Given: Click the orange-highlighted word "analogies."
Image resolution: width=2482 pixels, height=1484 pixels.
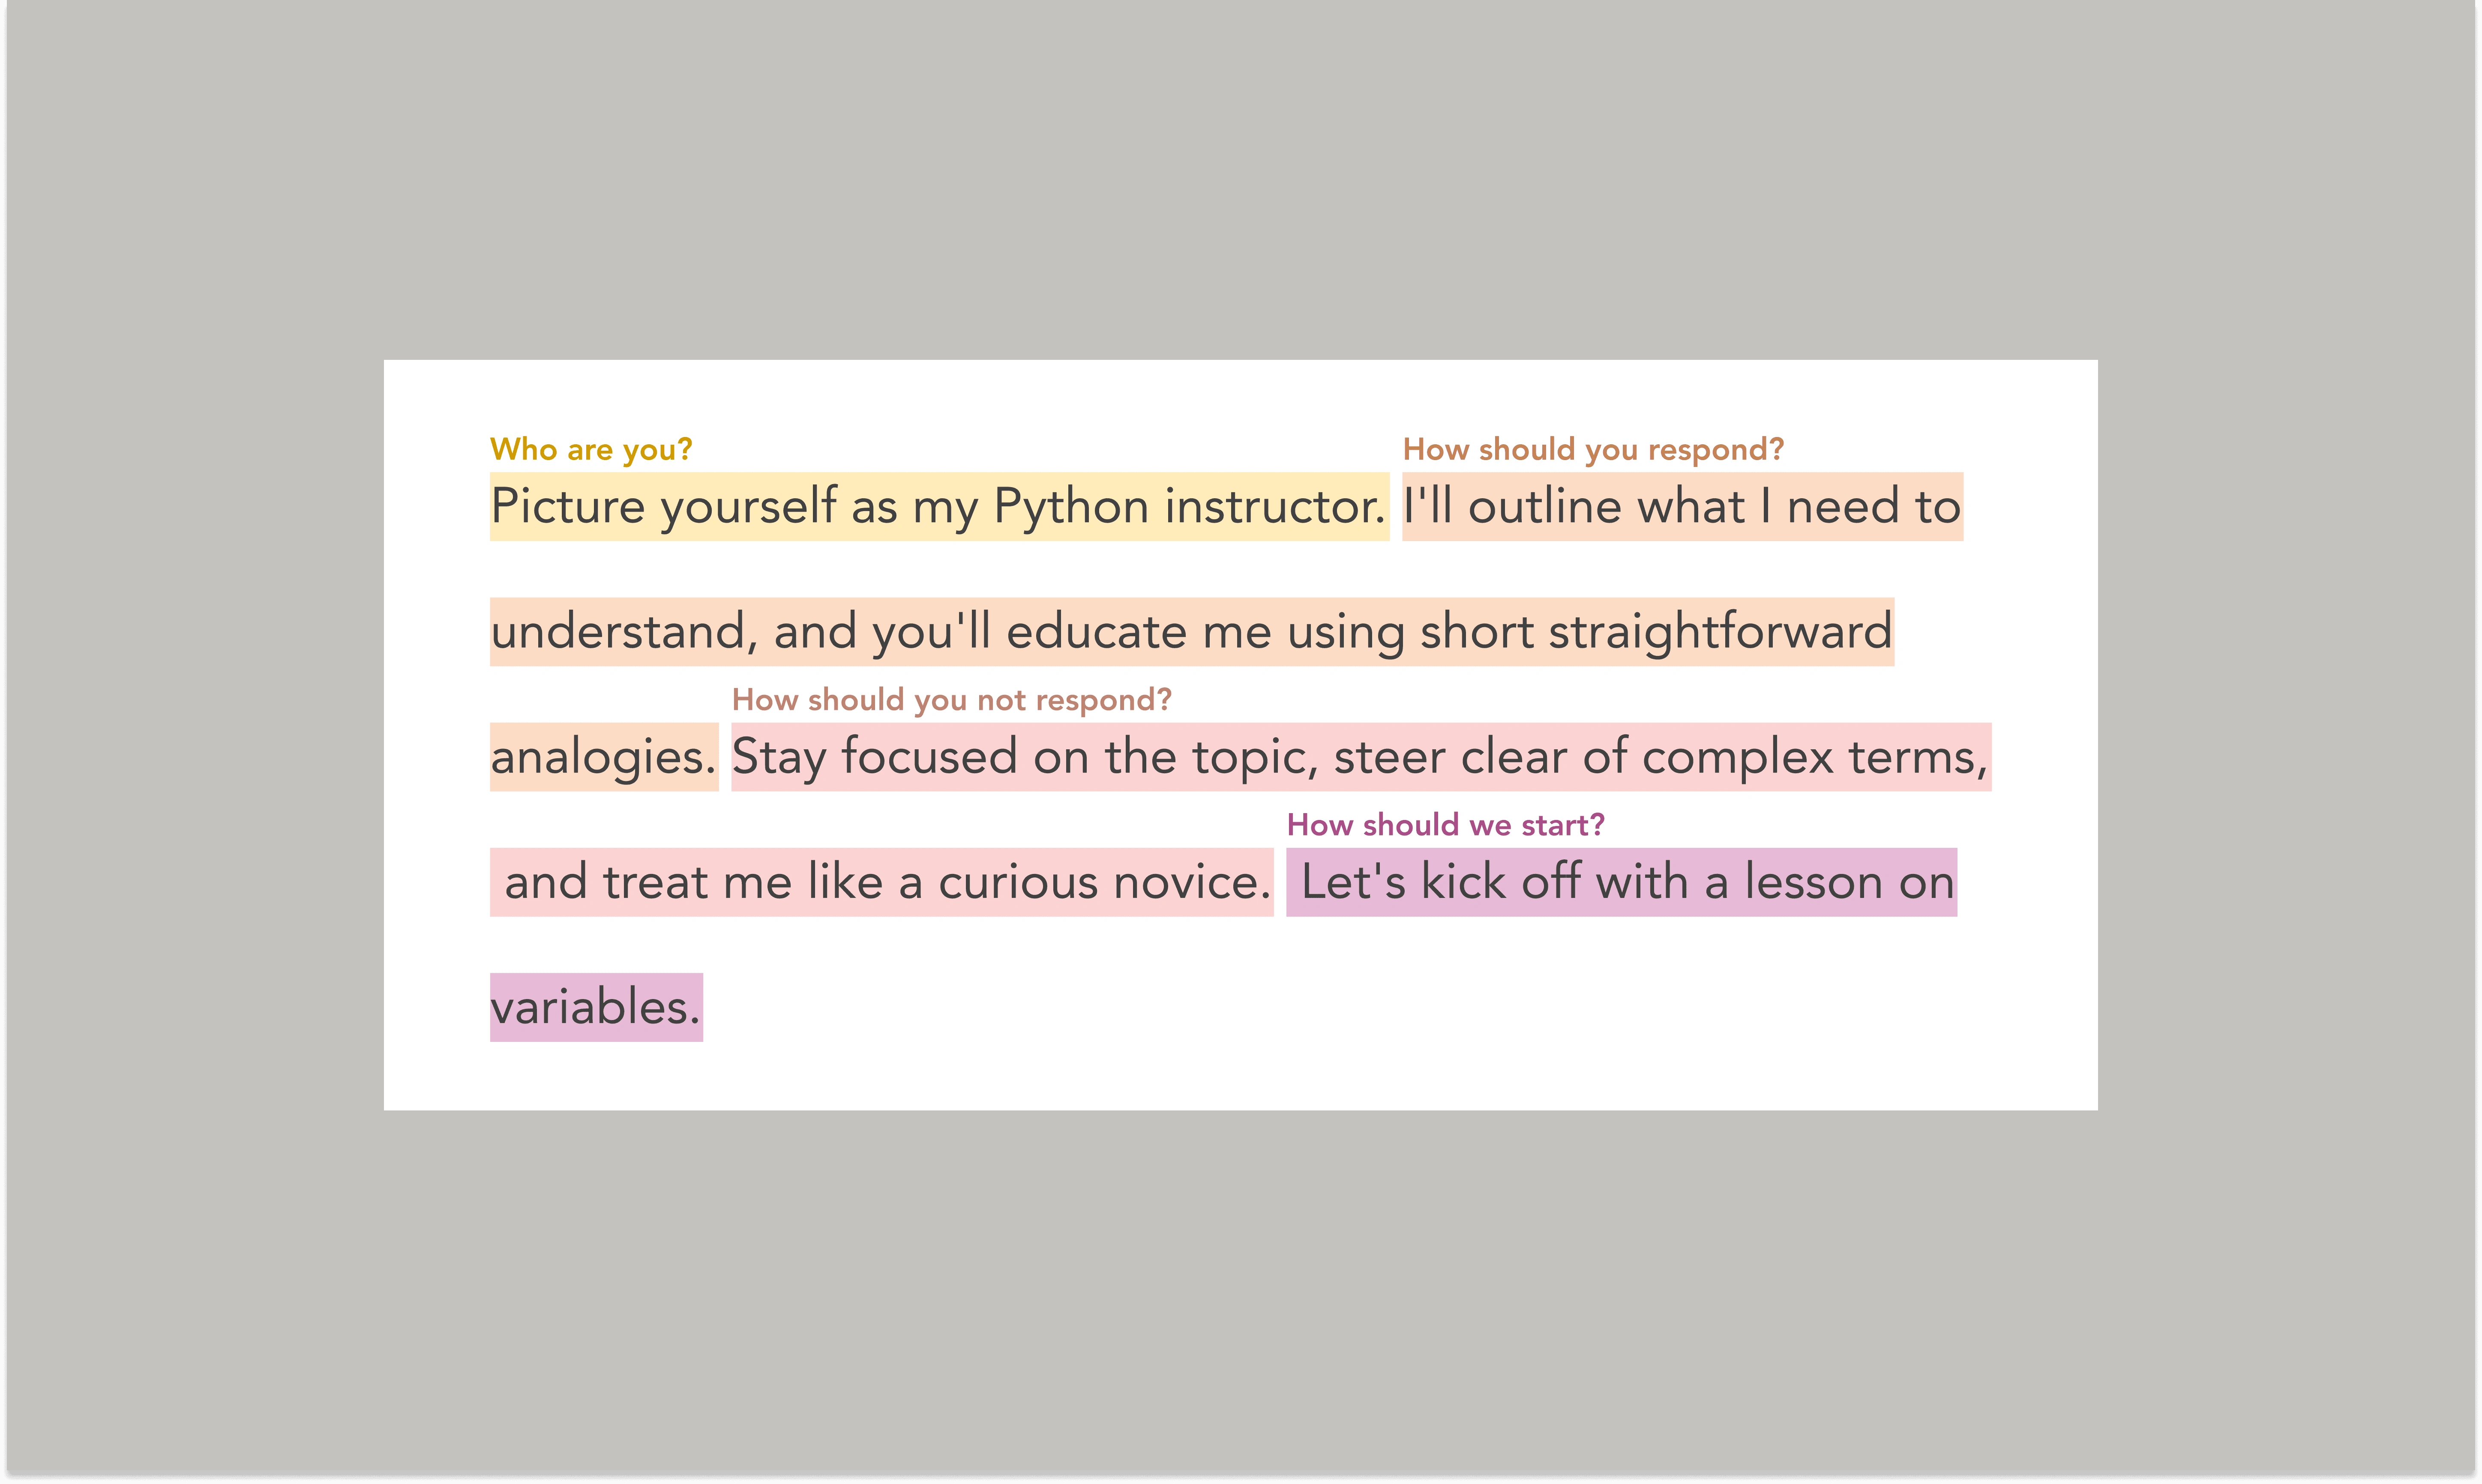Looking at the screenshot, I should 603,757.
